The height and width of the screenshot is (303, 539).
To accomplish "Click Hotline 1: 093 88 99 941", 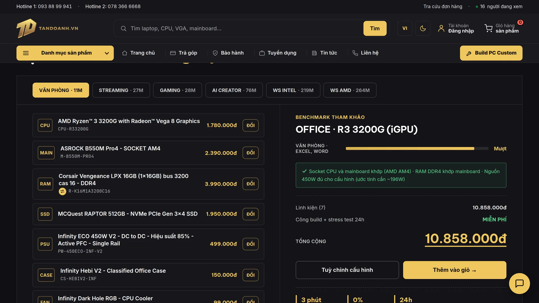I will [44, 6].
